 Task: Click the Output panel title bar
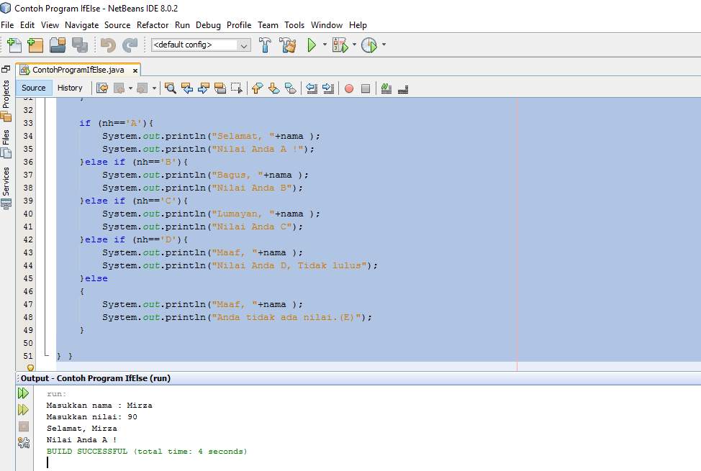[x=358, y=378]
